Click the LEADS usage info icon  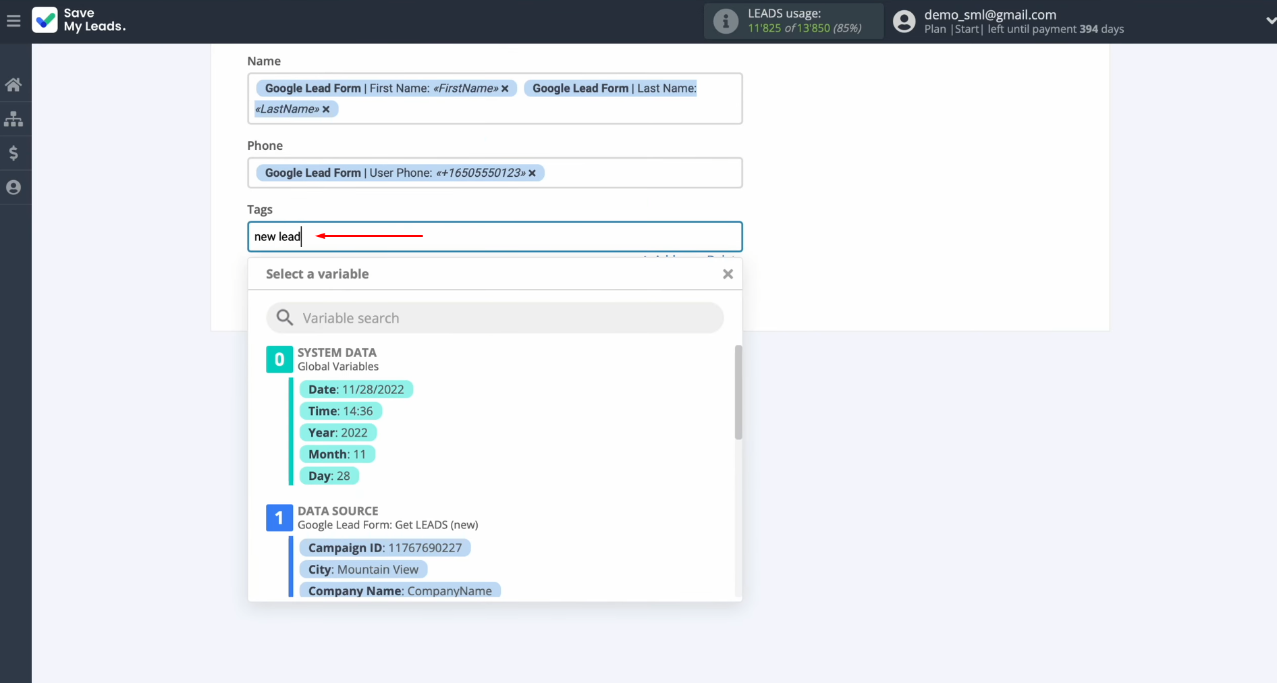(726, 21)
